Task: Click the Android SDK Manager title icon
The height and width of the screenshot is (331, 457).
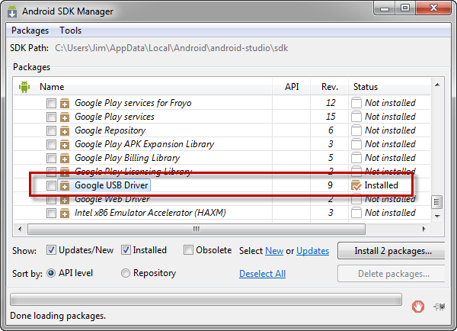Action: coord(12,11)
